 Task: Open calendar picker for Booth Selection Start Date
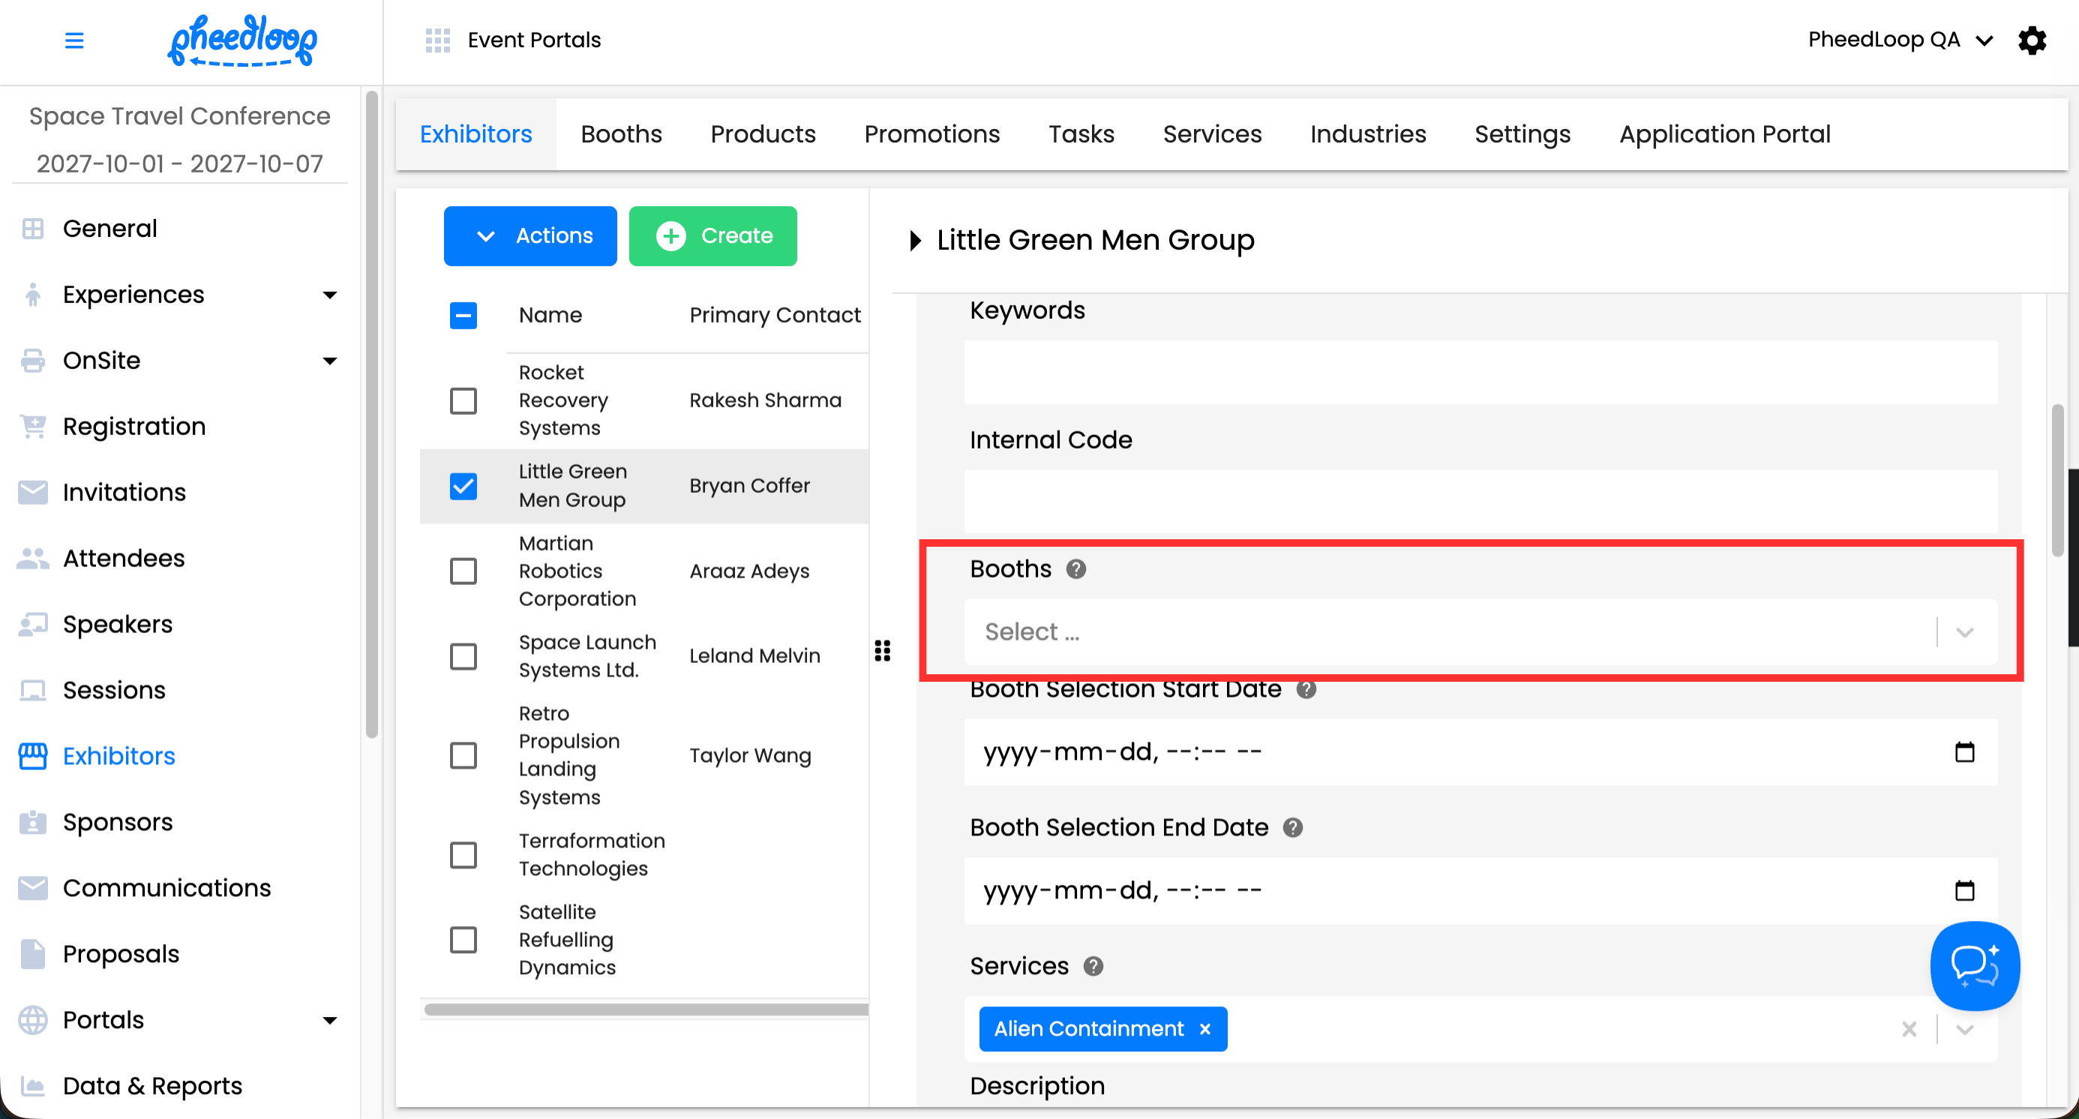coord(1963,752)
